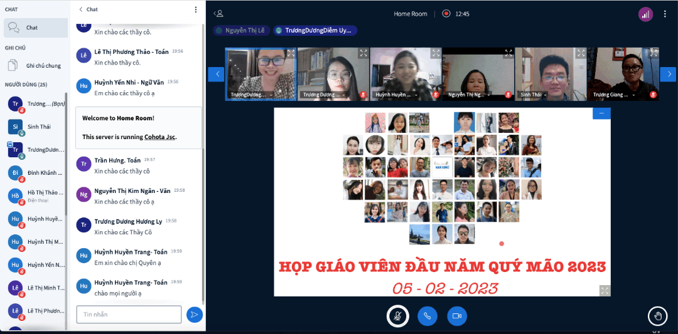The image size is (678, 334).
Task: Minimize the presentation area
Action: pos(601,113)
